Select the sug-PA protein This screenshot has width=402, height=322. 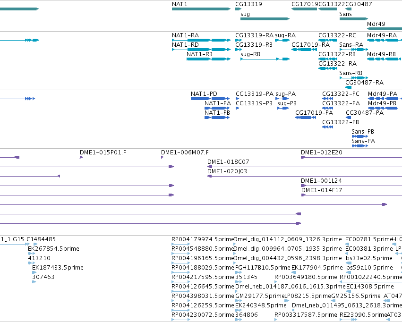(x=282, y=99)
